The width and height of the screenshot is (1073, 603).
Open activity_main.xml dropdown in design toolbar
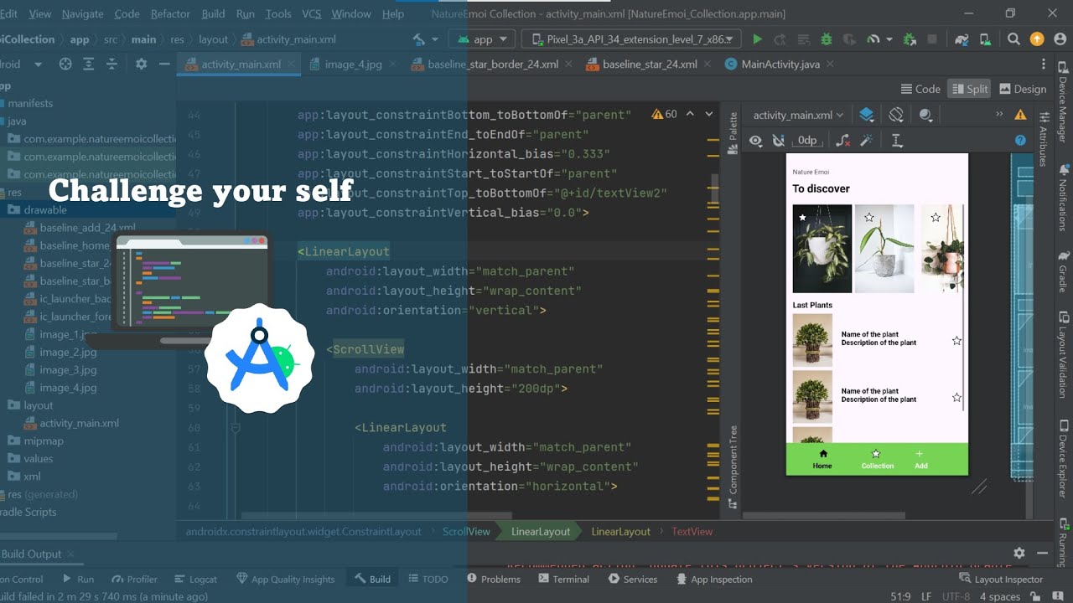pyautogui.click(x=798, y=115)
